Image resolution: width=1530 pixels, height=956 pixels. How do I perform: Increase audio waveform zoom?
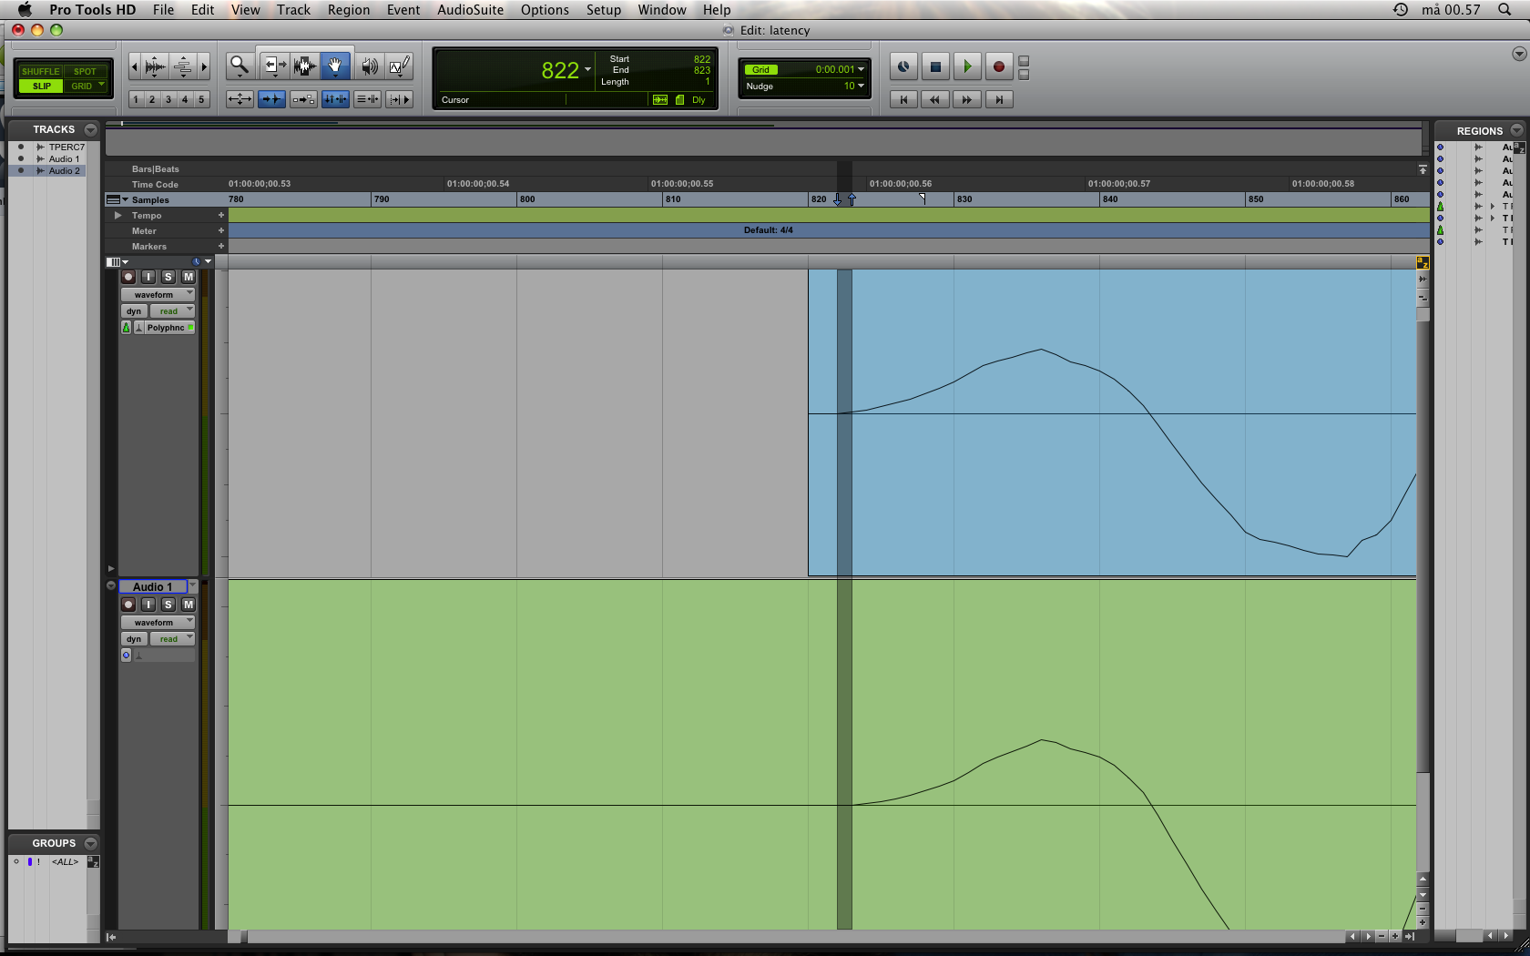pyautogui.click(x=155, y=66)
